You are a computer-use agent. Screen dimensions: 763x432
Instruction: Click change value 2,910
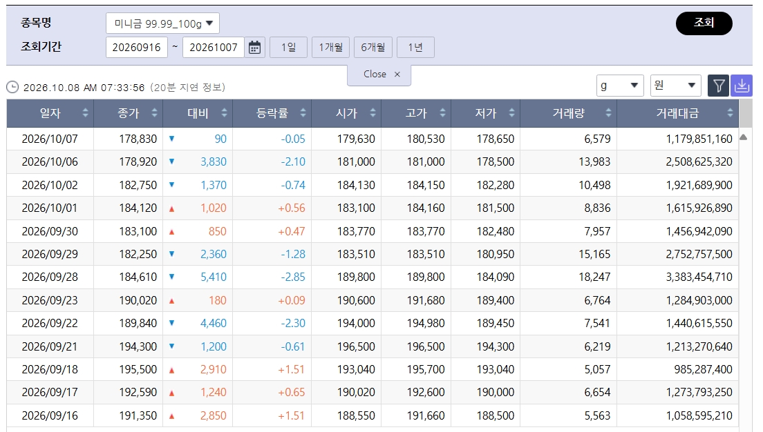214,369
